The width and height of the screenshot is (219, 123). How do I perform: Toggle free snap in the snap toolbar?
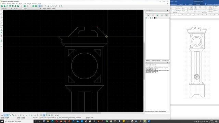[5, 115]
